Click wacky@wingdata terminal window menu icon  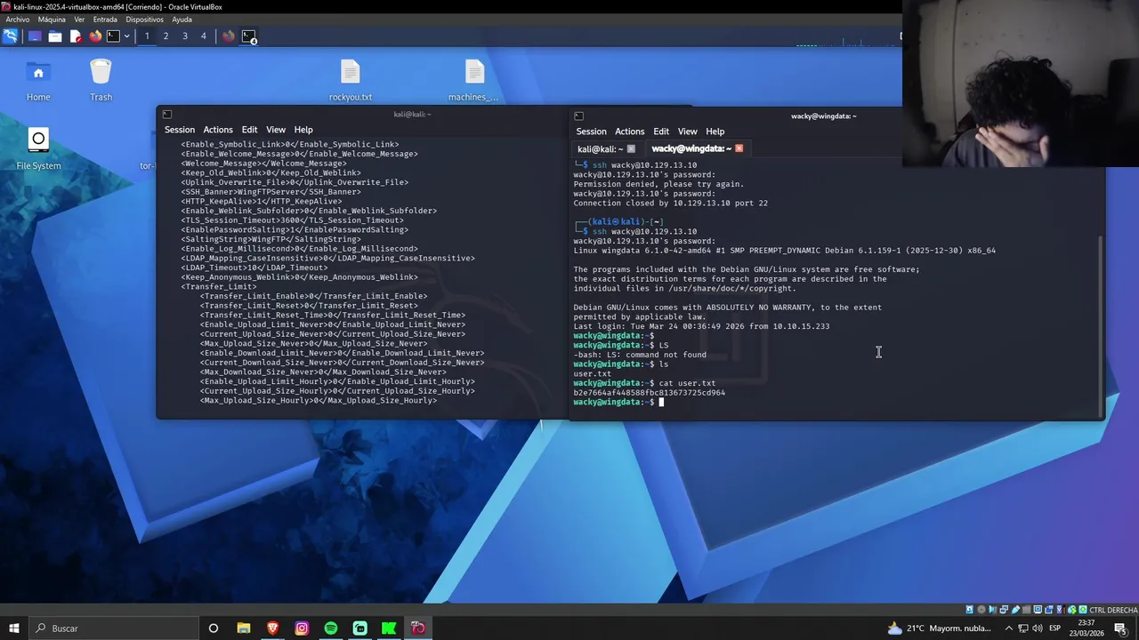click(579, 116)
